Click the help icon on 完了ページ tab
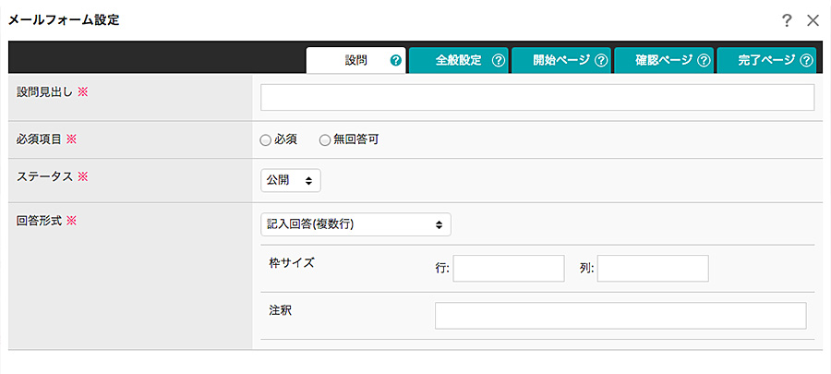This screenshot has height=374, width=831. [x=806, y=60]
